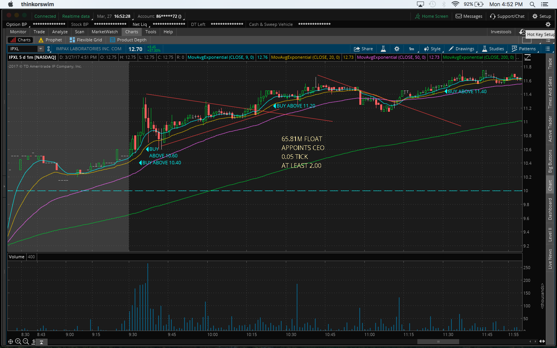Viewport: 557px width, 348px height.
Task: Click the Apple menu icon
Action: (10, 4)
